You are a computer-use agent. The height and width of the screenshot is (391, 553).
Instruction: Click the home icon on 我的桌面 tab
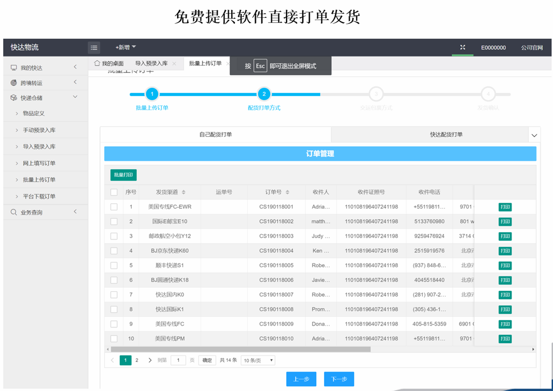pyautogui.click(x=97, y=63)
